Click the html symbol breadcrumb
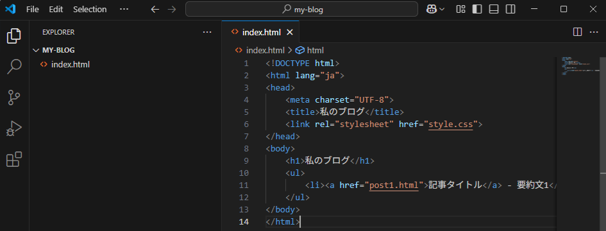This screenshot has width=606, height=231. click(x=315, y=50)
